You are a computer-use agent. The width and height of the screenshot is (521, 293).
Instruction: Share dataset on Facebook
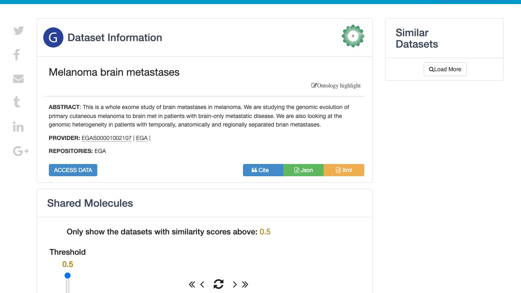17,55
